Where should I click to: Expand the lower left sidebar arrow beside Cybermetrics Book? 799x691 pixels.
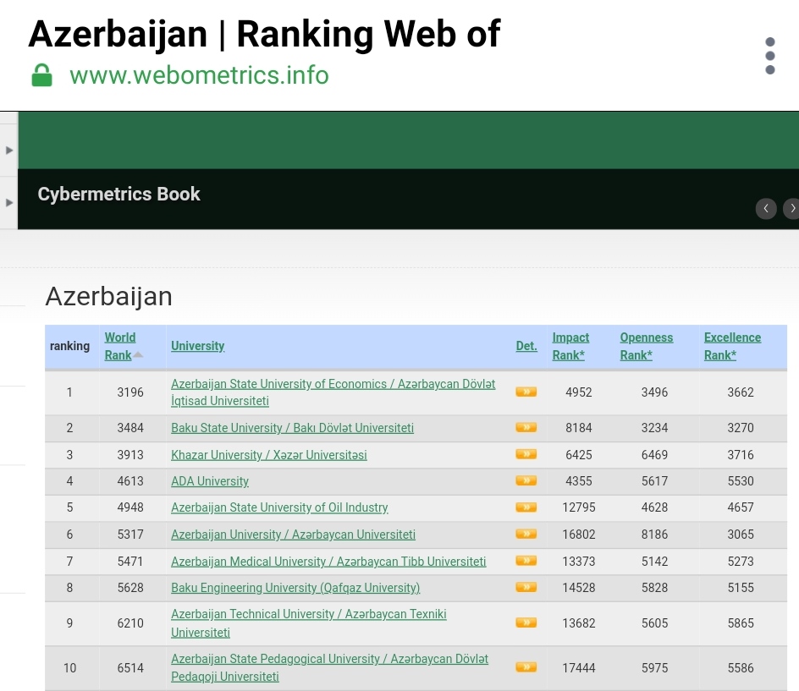9,203
